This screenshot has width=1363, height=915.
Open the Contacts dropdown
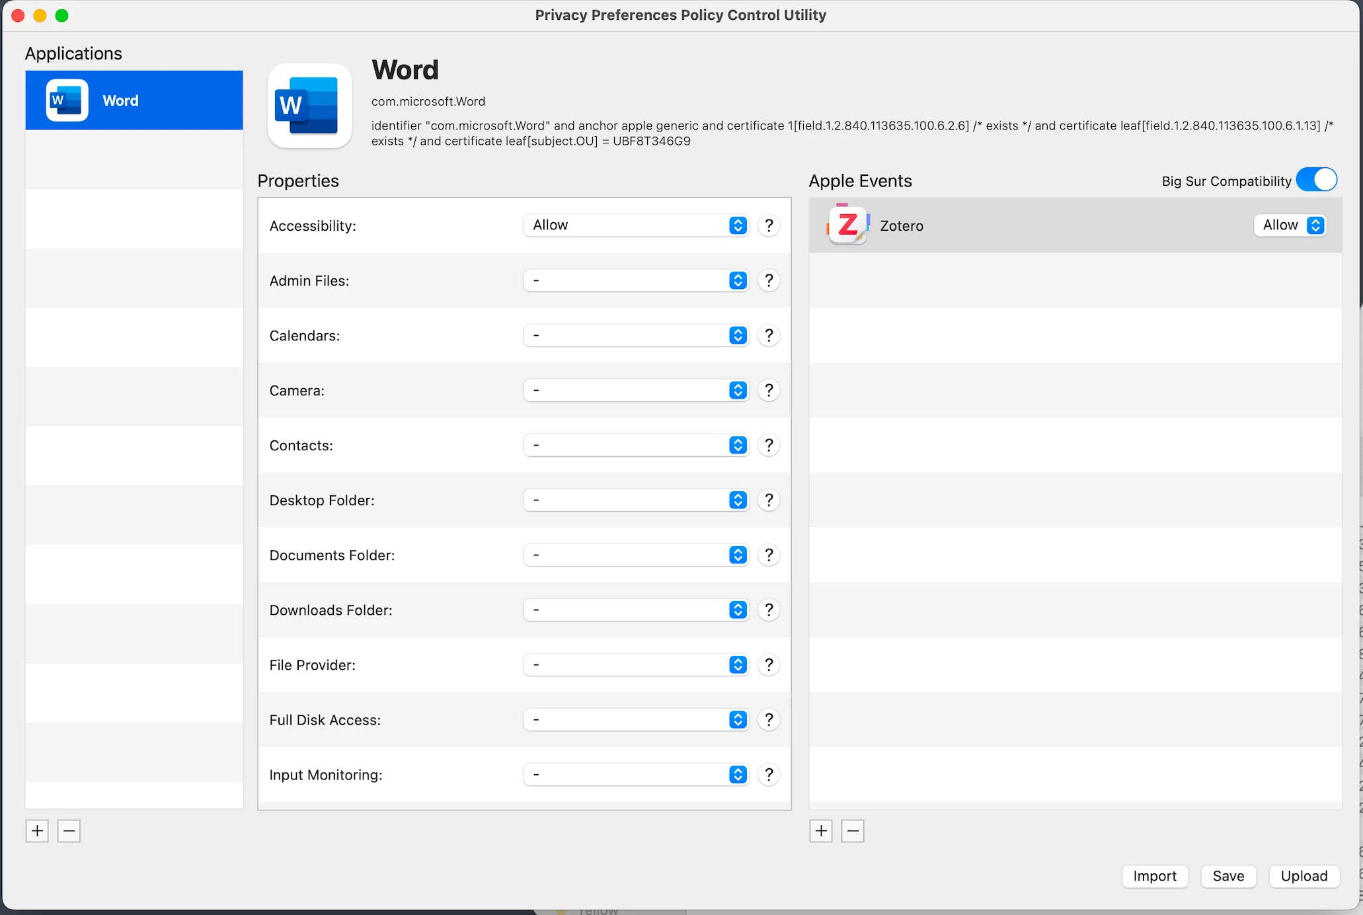(637, 445)
